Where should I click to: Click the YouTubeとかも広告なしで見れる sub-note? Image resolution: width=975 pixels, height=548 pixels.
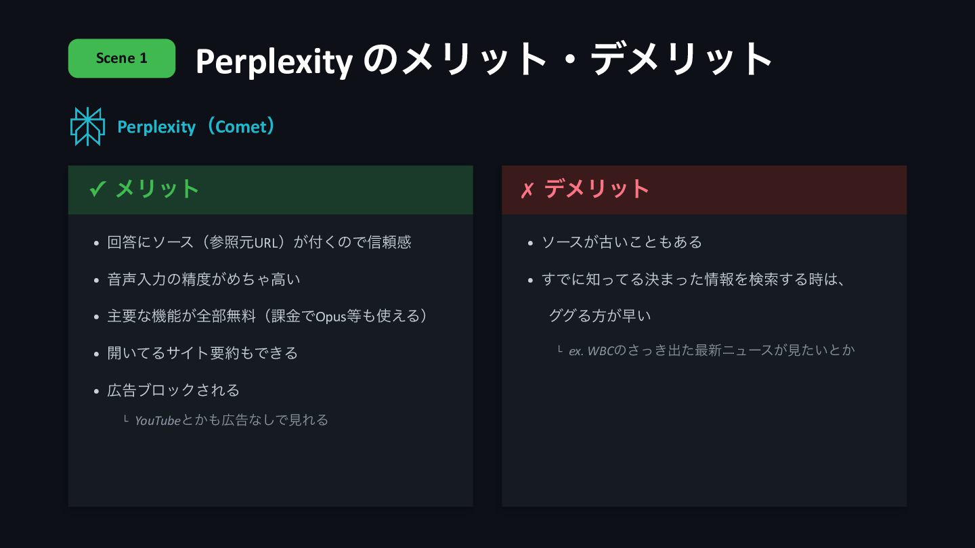click(x=232, y=420)
